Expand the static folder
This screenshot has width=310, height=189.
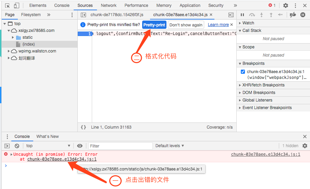[13, 37]
